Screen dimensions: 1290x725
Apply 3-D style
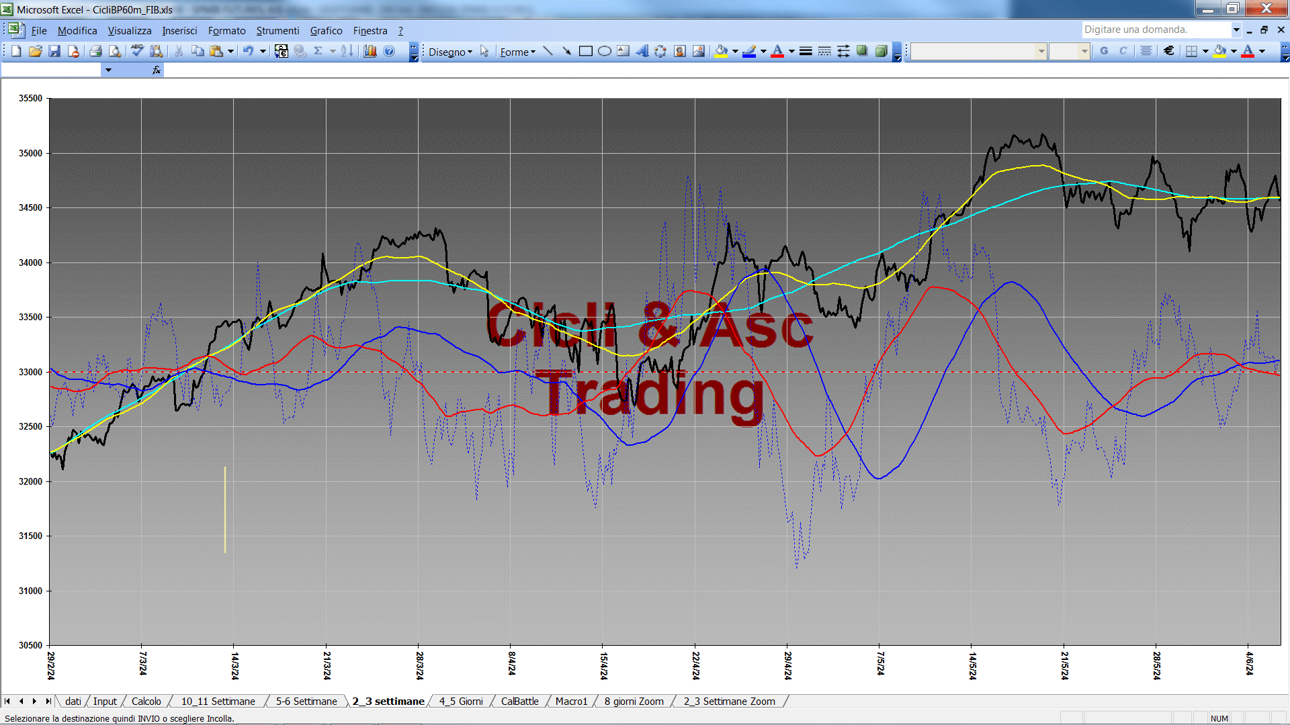pos(881,52)
